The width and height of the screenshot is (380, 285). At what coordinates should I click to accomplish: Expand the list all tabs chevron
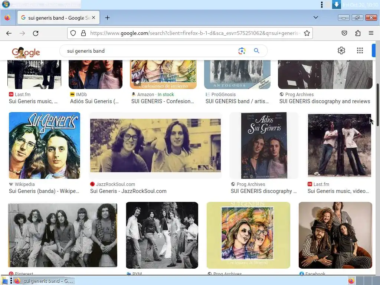(x=315, y=17)
